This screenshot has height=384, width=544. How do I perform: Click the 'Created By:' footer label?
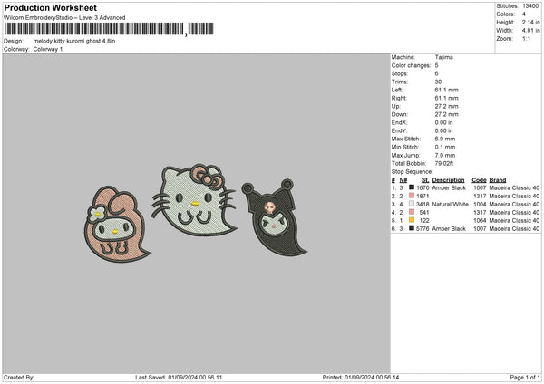pos(19,378)
